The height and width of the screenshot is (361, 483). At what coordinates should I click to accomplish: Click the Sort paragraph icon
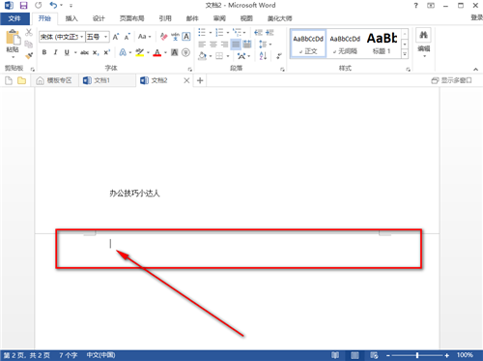tap(263, 55)
